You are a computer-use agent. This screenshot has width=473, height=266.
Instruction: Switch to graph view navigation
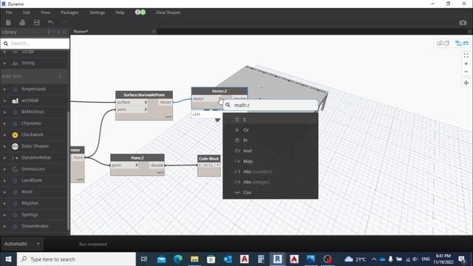click(461, 44)
